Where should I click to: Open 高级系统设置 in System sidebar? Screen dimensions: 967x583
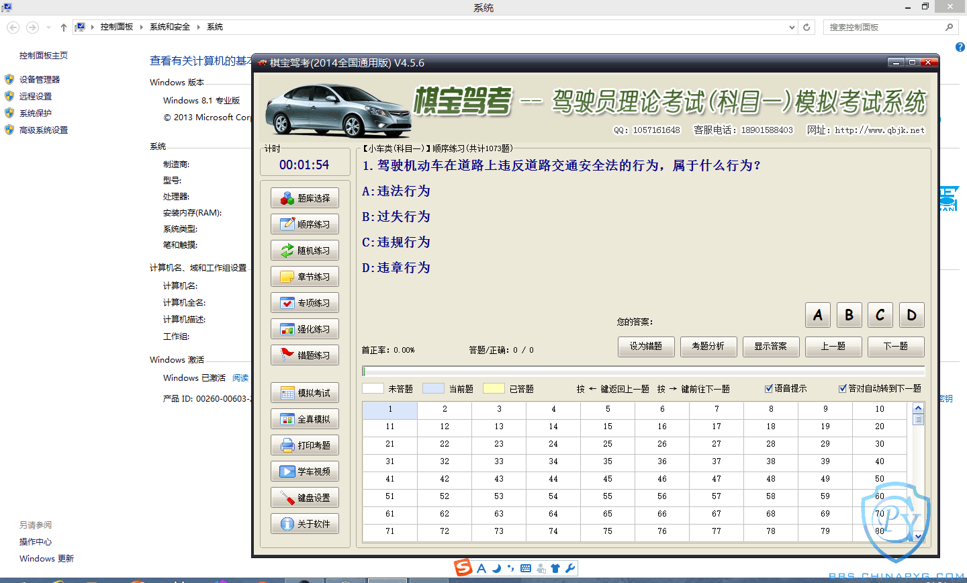click(x=44, y=130)
